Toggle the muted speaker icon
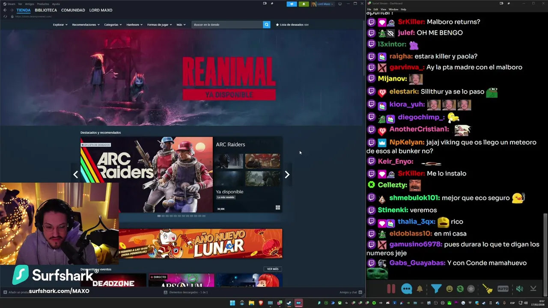This screenshot has width=548, height=308. [519, 289]
